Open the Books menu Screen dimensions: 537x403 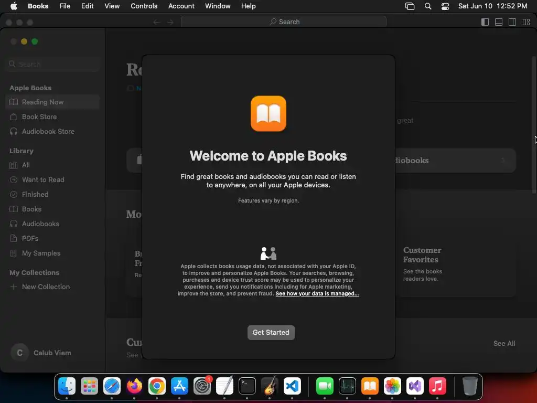point(38,6)
